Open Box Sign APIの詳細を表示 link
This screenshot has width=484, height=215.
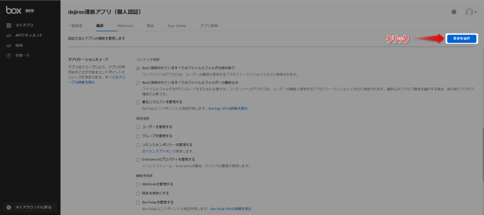[x=228, y=109]
